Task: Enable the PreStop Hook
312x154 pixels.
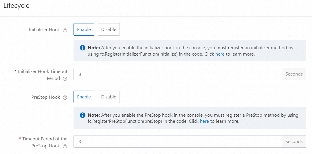Action: (84, 97)
